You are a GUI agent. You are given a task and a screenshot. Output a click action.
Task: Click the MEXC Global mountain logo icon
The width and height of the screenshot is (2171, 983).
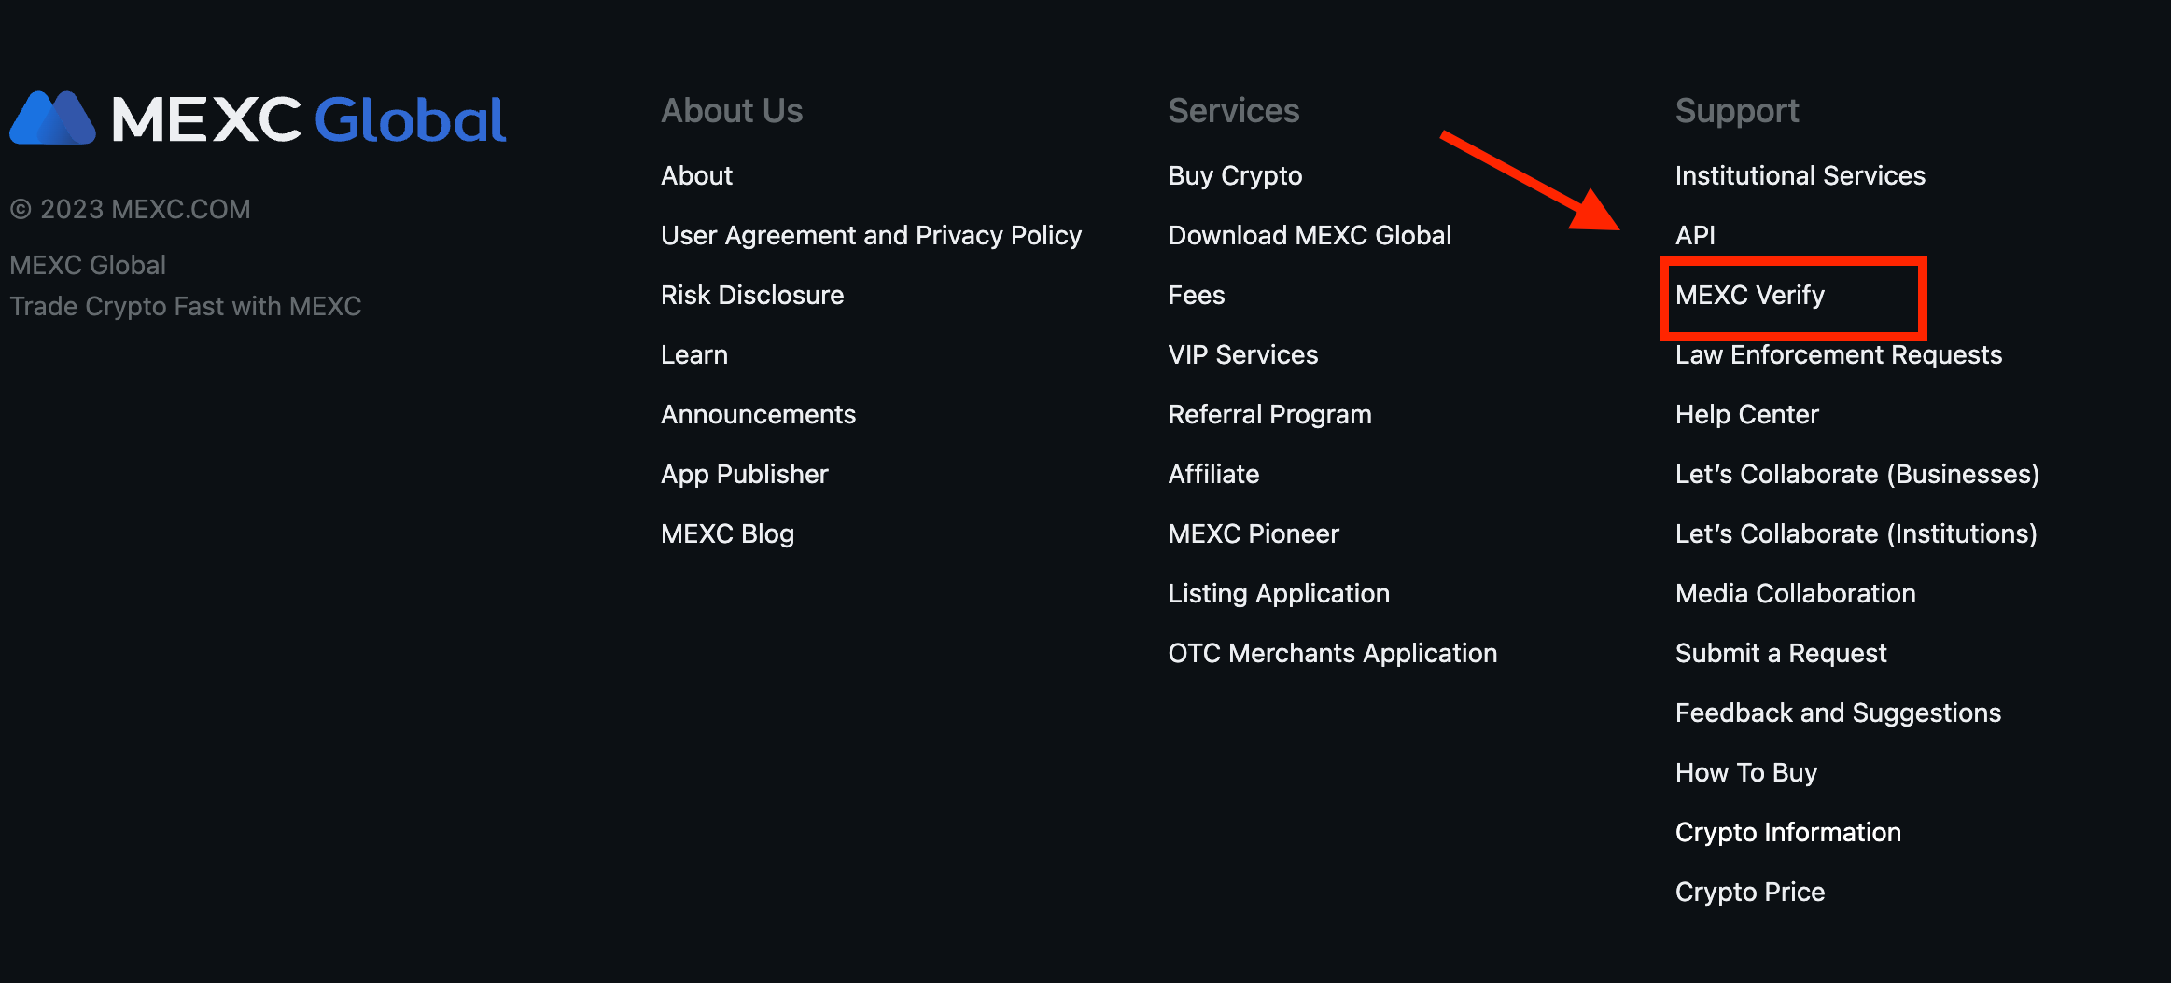[52, 118]
